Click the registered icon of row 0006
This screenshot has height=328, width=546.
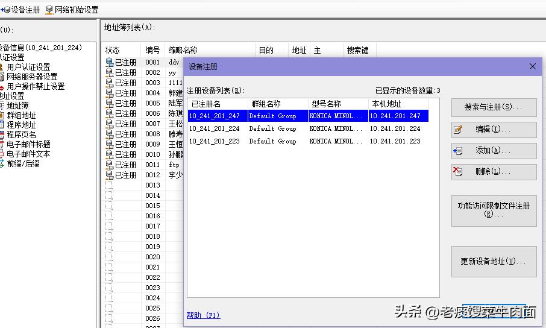pos(109,113)
